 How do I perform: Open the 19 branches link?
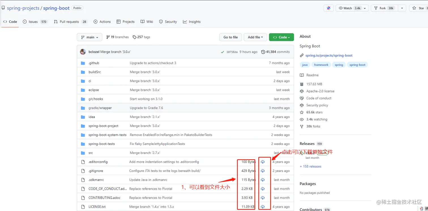(x=117, y=37)
